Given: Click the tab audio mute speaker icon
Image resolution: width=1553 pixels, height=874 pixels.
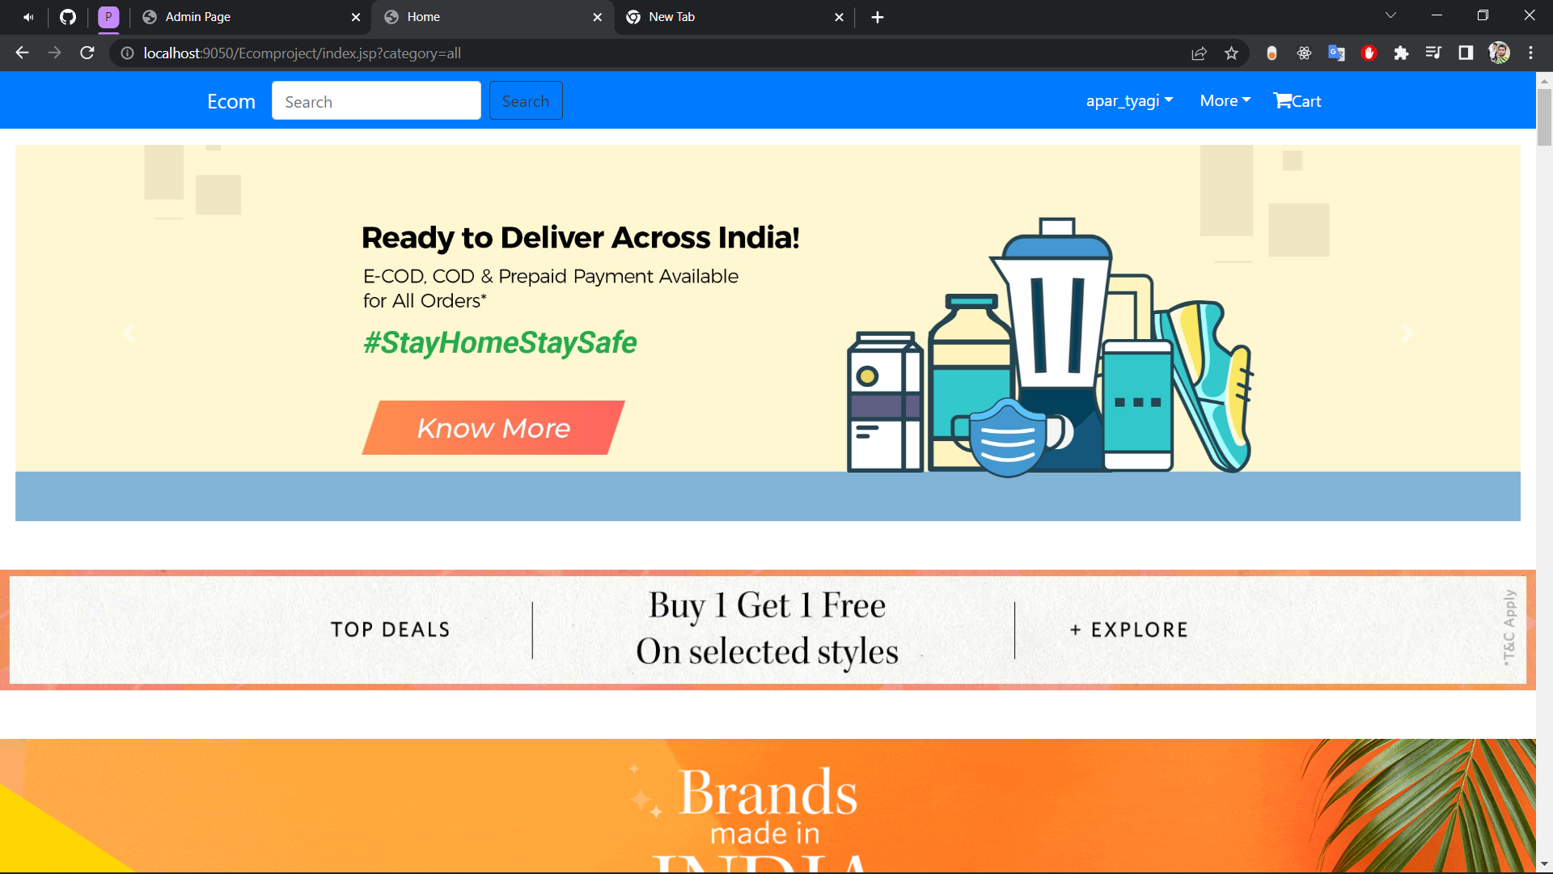Looking at the screenshot, I should pos(28,17).
